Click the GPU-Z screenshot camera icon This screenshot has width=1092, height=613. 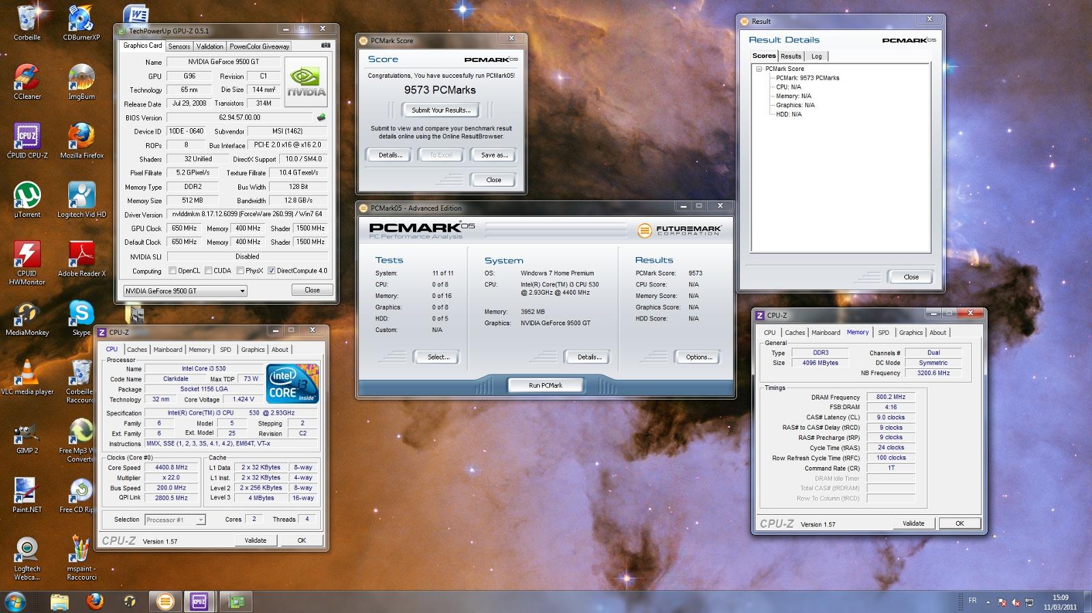[326, 46]
